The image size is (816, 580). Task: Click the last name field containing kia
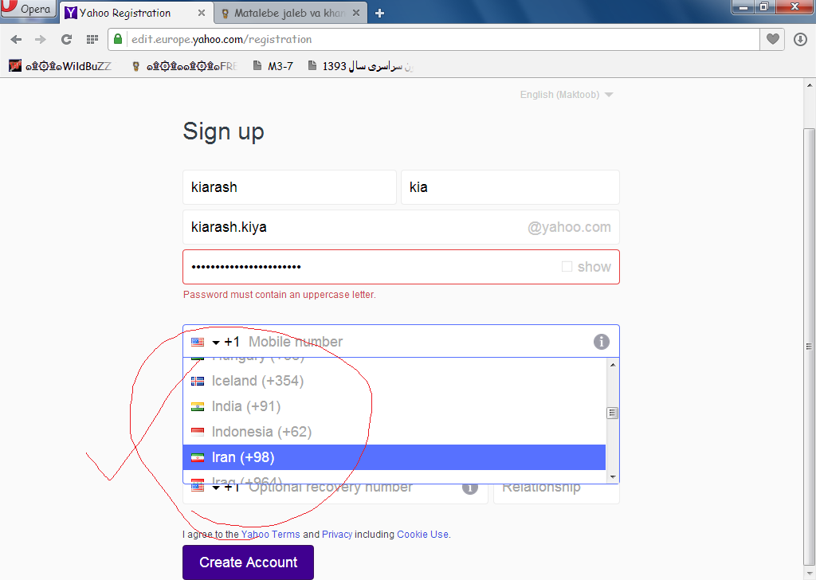click(510, 187)
